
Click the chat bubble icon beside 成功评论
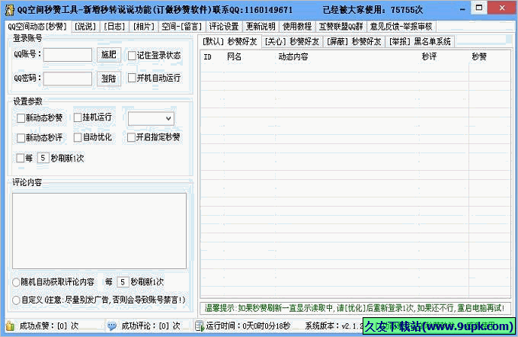click(112, 326)
